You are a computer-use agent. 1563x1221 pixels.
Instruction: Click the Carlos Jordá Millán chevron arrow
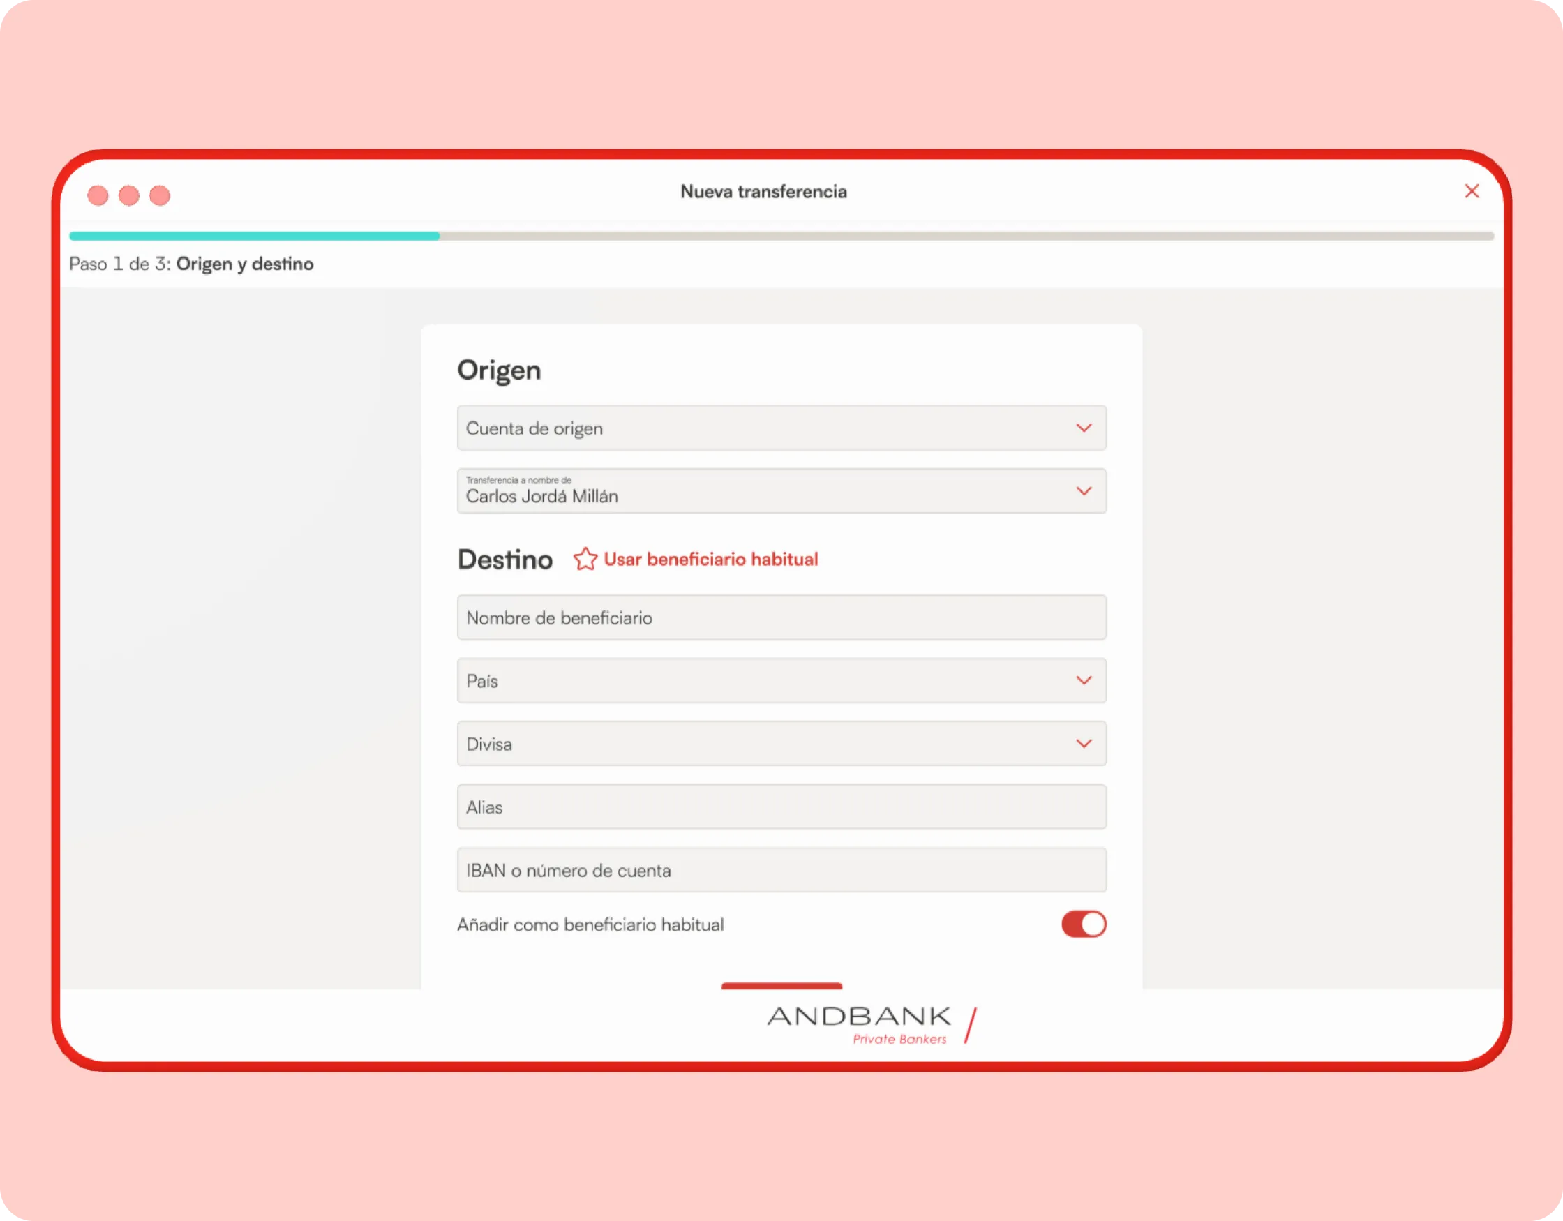[1084, 491]
